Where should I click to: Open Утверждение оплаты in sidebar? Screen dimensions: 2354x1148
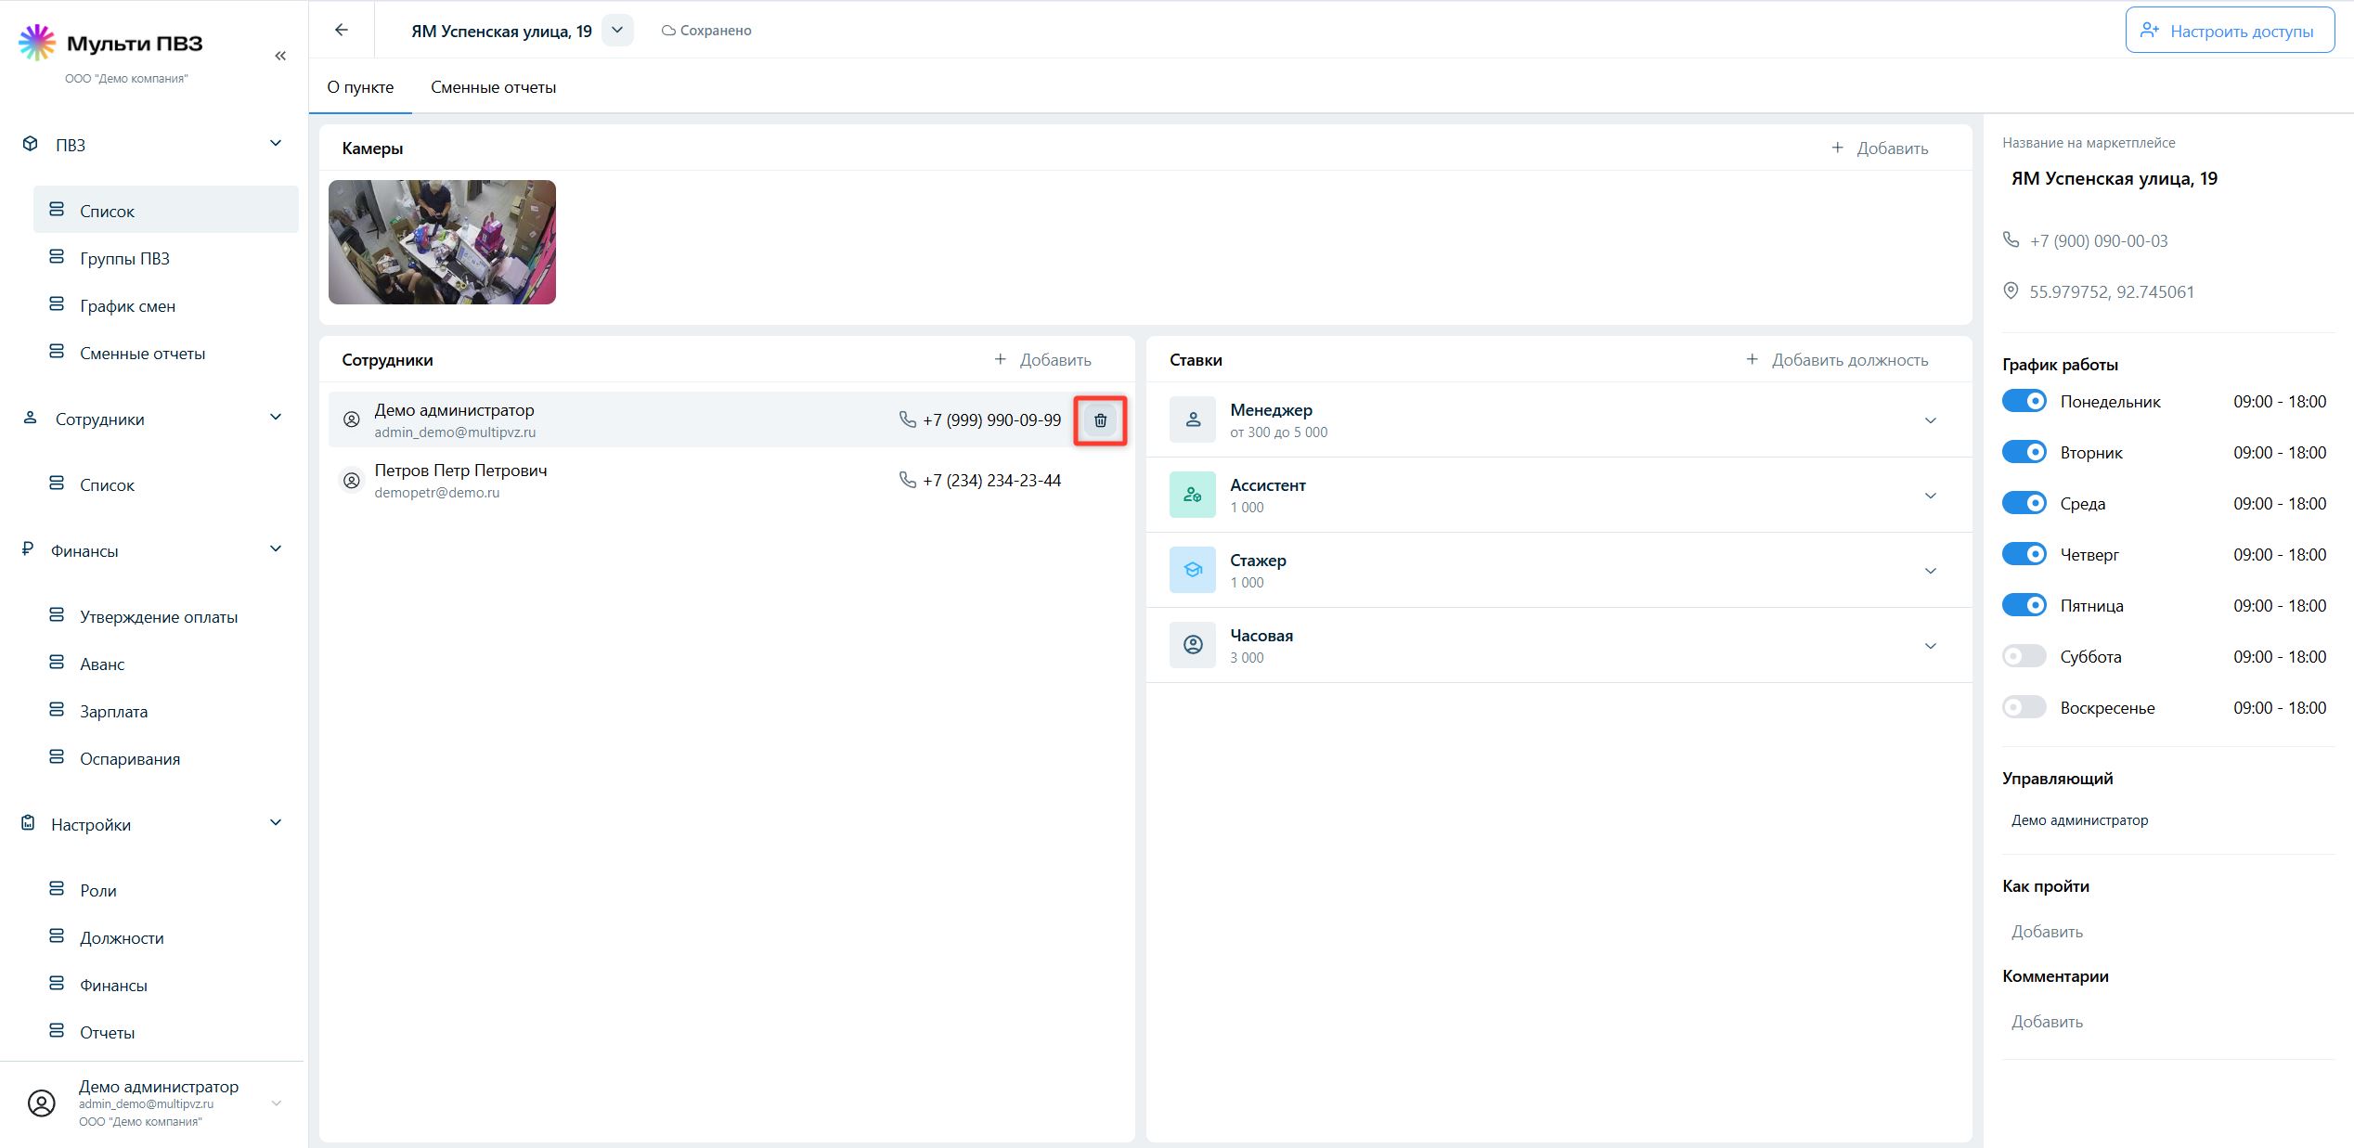[x=166, y=616]
